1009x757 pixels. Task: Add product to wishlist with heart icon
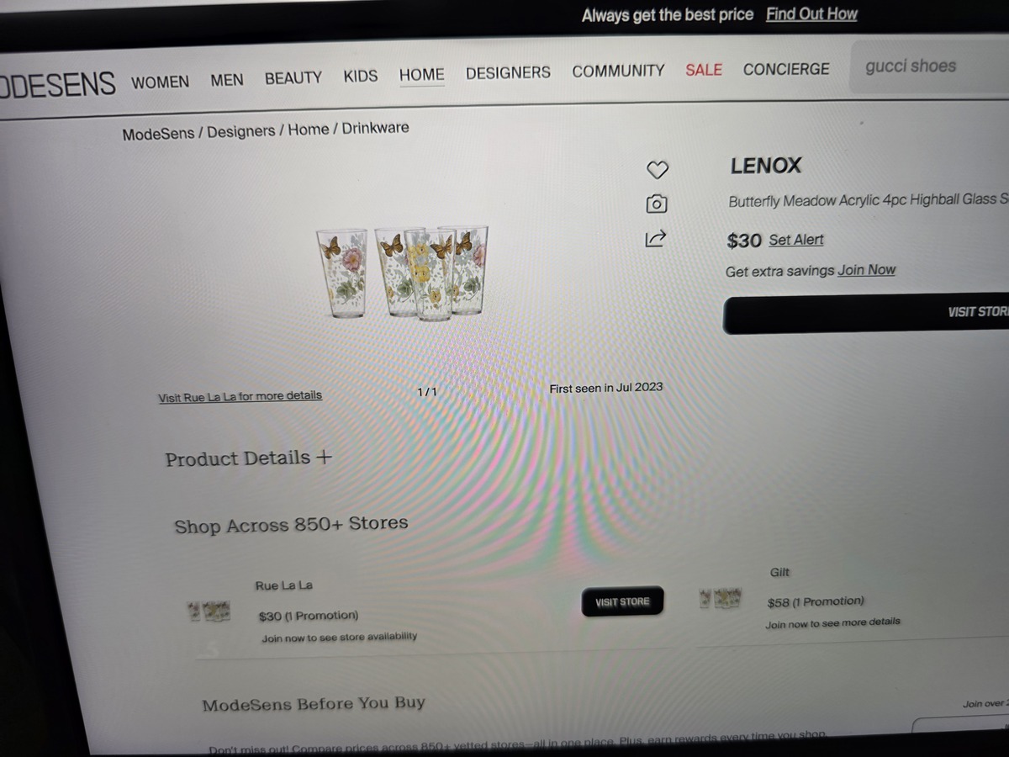tap(657, 170)
